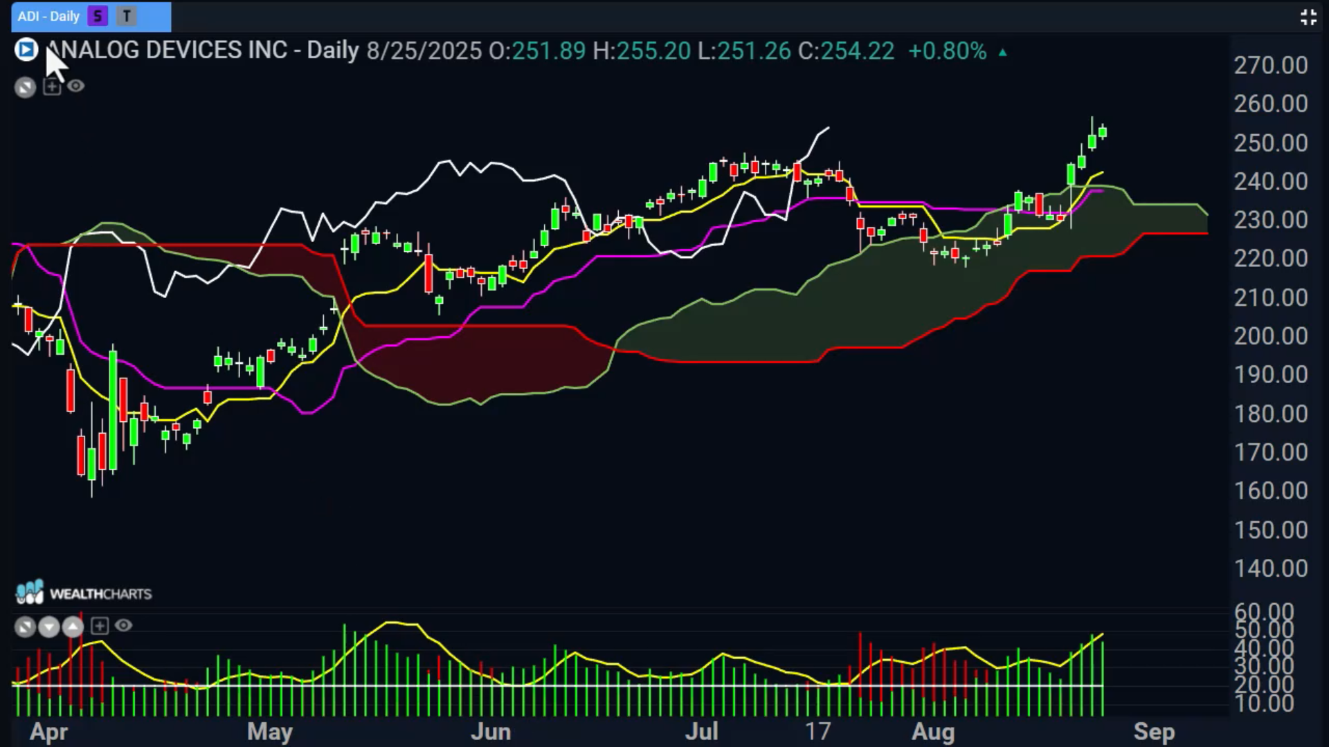The height and width of the screenshot is (747, 1329).
Task: Click the 270.00 price axis label
Action: [x=1271, y=66]
